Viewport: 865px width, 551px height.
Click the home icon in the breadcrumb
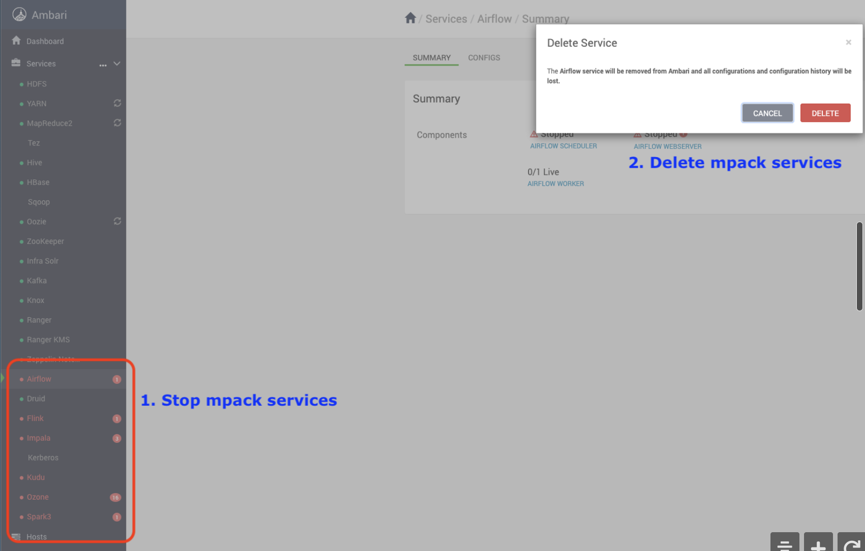(411, 18)
